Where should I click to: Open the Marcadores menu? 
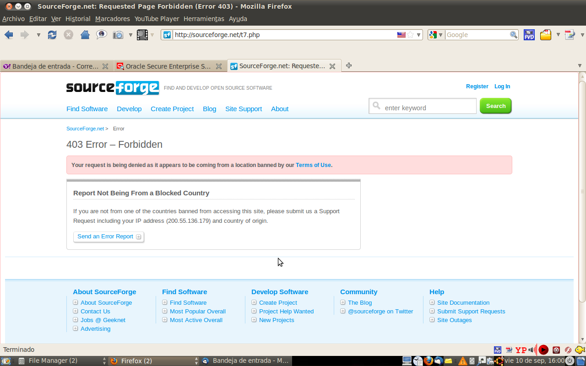point(112,19)
